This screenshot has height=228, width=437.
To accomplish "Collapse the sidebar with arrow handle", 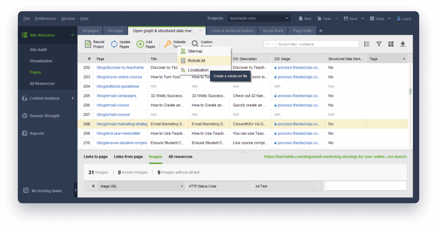I will (75, 190).
